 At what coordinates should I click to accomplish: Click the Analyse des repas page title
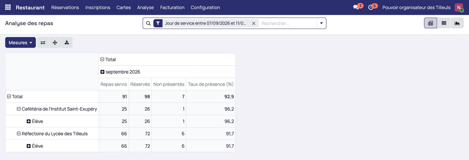29,23
